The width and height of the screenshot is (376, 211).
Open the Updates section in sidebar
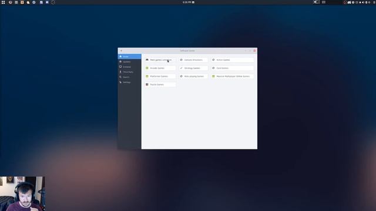click(129, 62)
